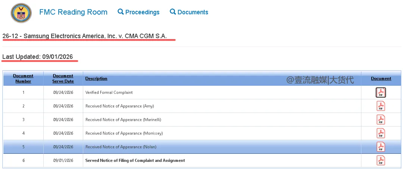Click the Proceedings magnifier icon

[x=121, y=12]
